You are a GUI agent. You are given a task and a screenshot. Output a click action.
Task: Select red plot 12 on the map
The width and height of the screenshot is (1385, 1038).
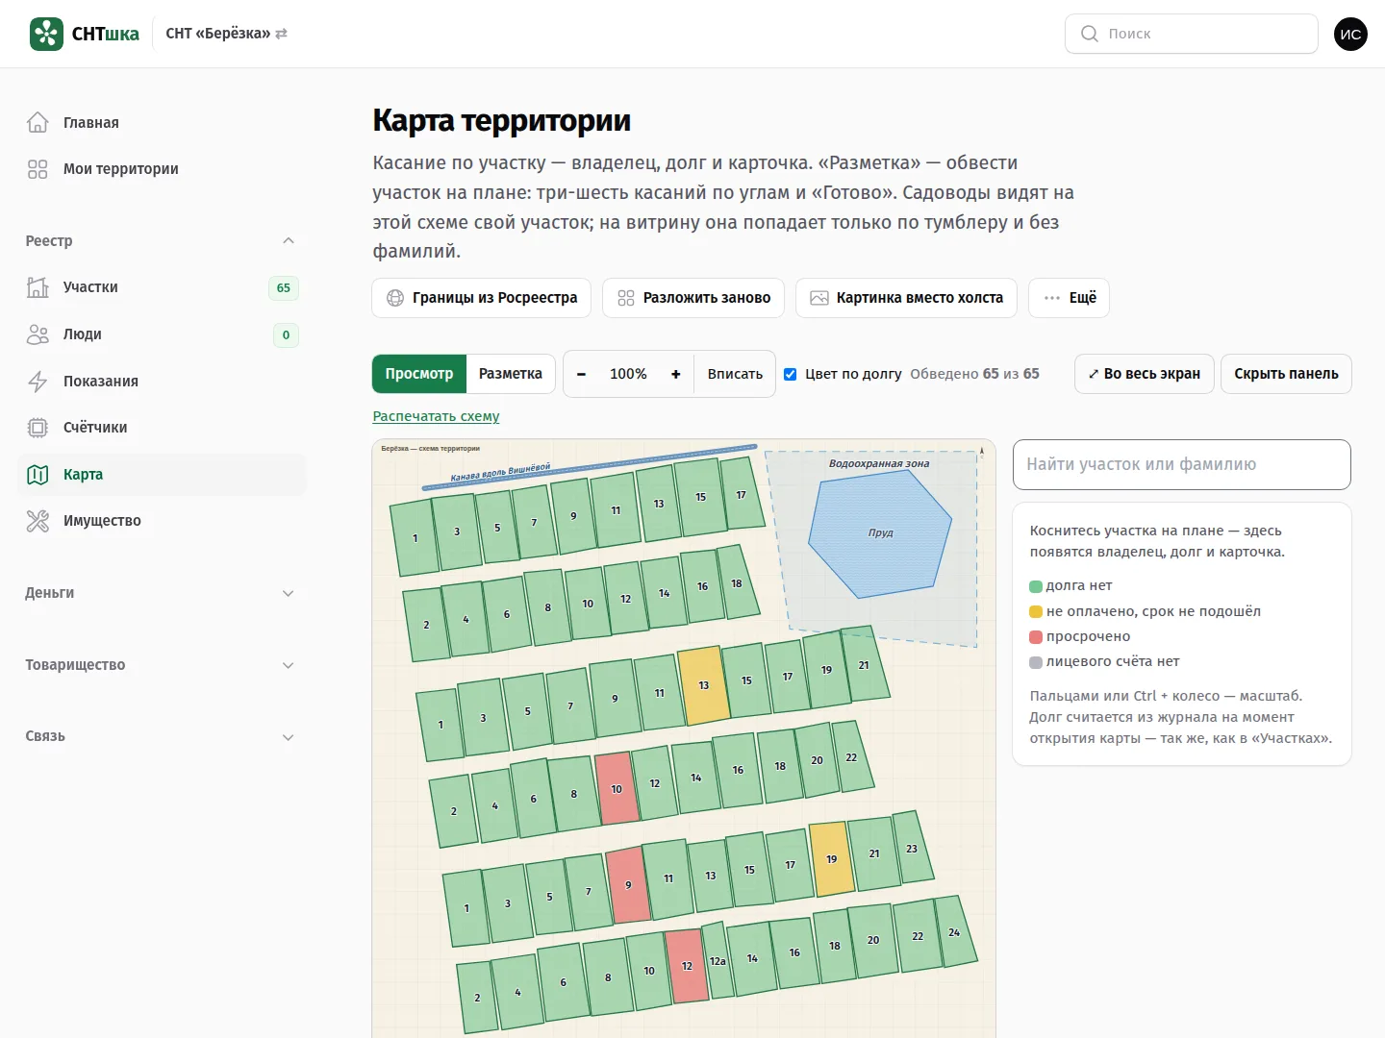(x=687, y=966)
